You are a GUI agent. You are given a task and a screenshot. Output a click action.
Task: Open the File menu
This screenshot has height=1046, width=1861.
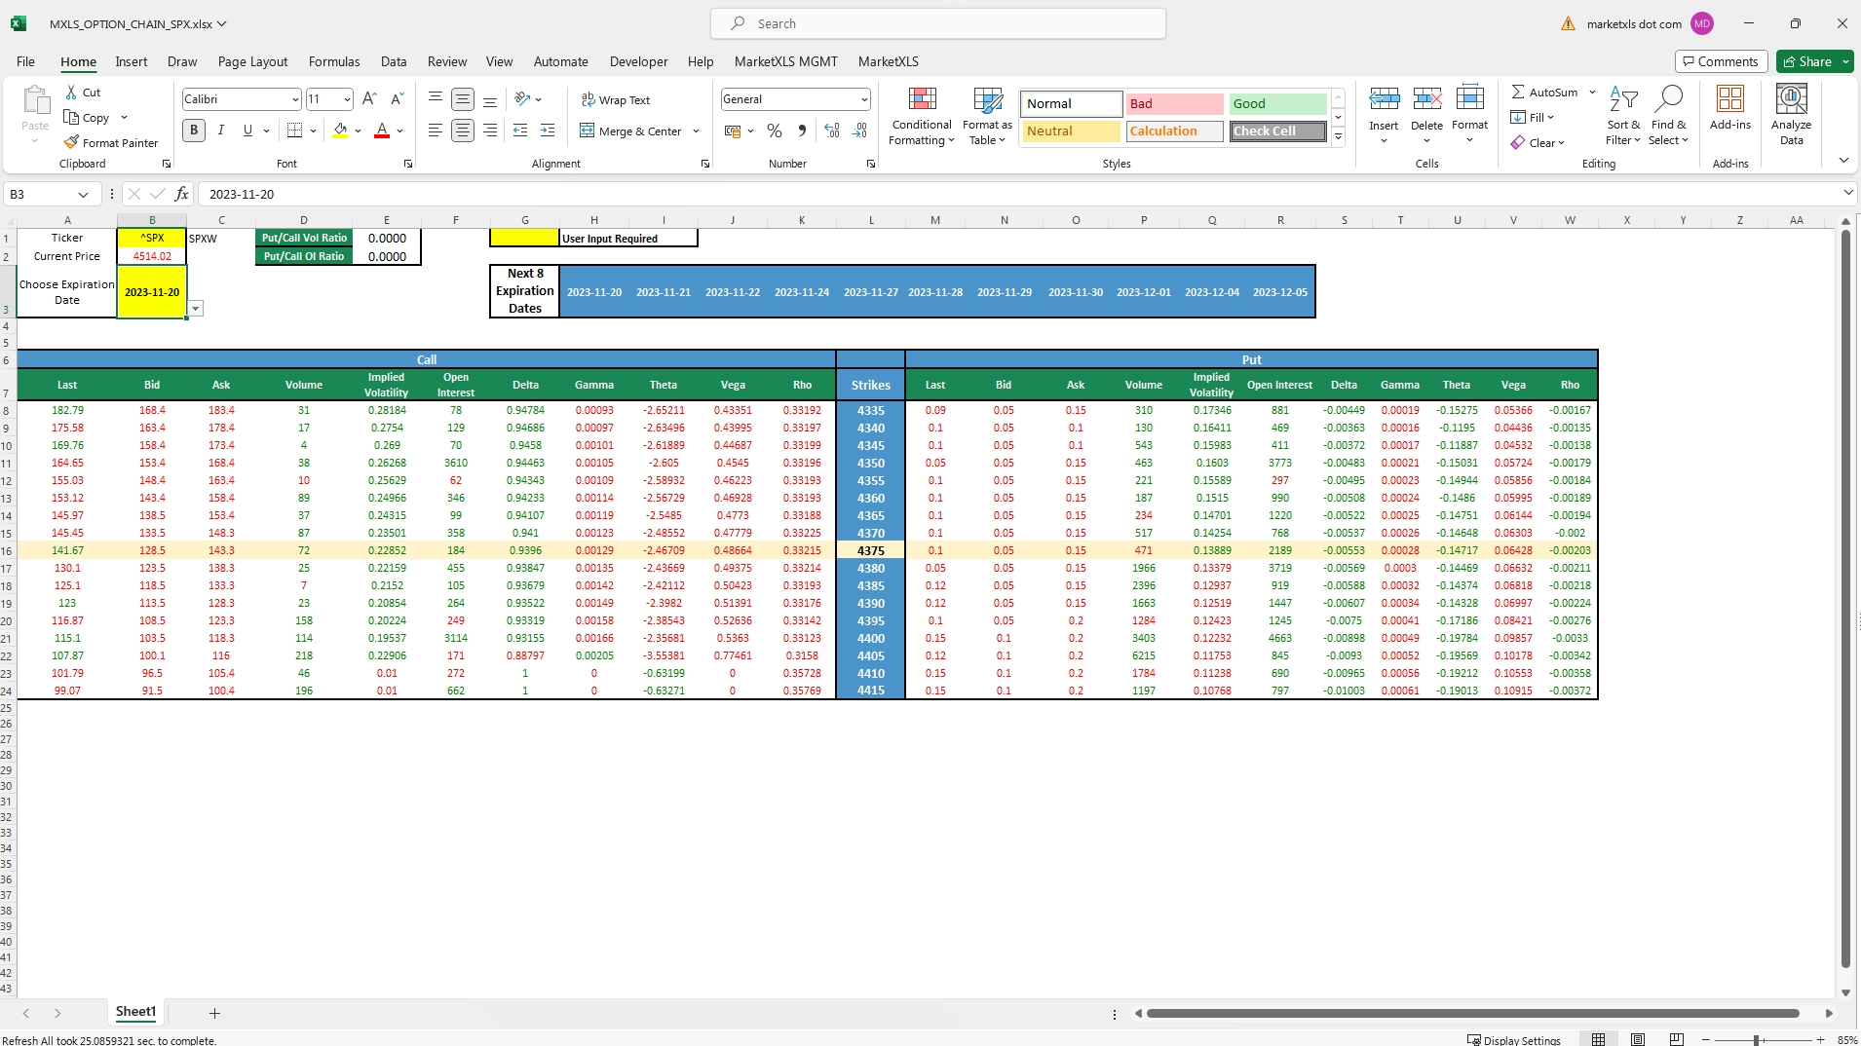tap(25, 61)
